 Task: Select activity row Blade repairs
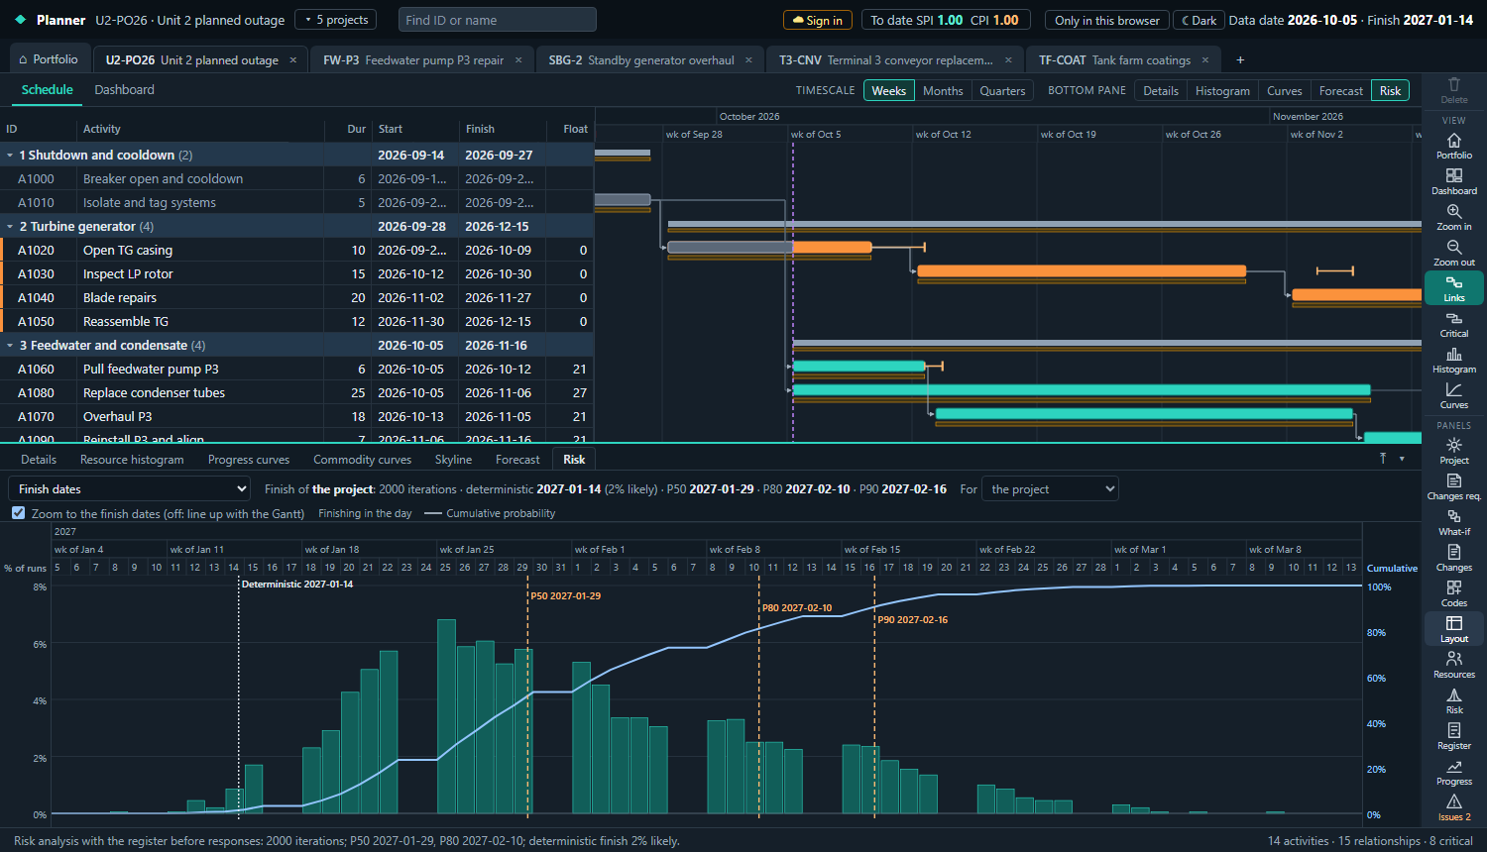[297, 297]
